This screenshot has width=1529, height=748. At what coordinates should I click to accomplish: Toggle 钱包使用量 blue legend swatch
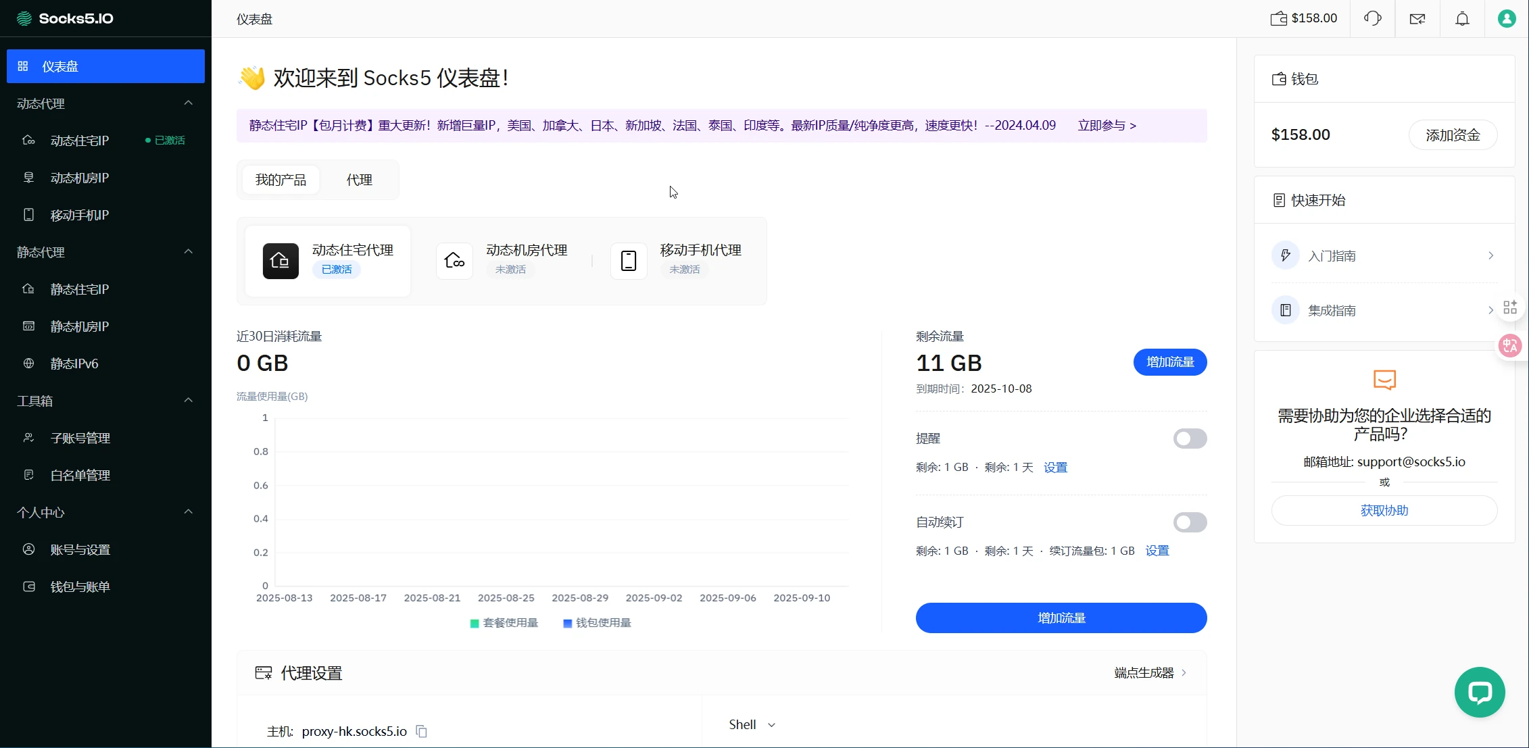click(568, 623)
